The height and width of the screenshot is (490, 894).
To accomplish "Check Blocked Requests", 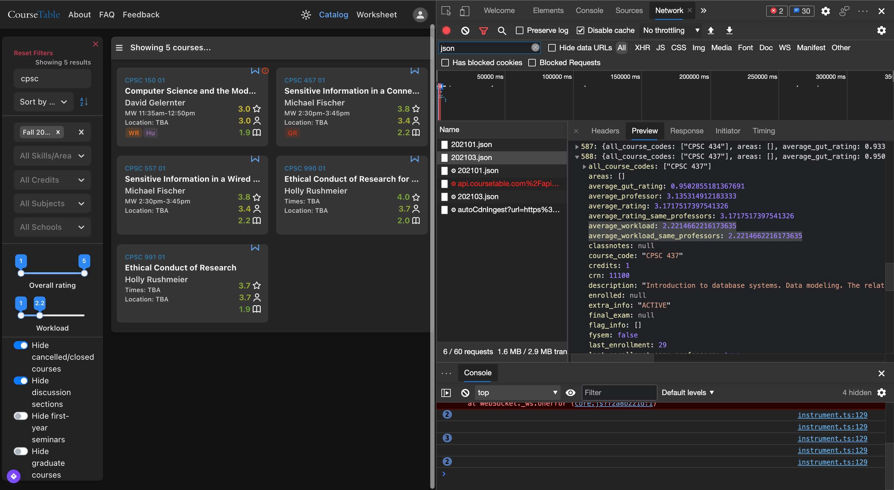I will [532, 63].
